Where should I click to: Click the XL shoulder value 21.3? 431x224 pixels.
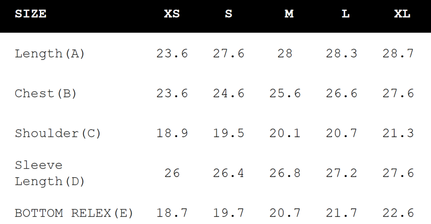(398, 133)
